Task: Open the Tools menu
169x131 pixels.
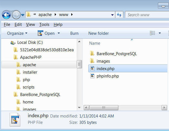Action: 44,25
